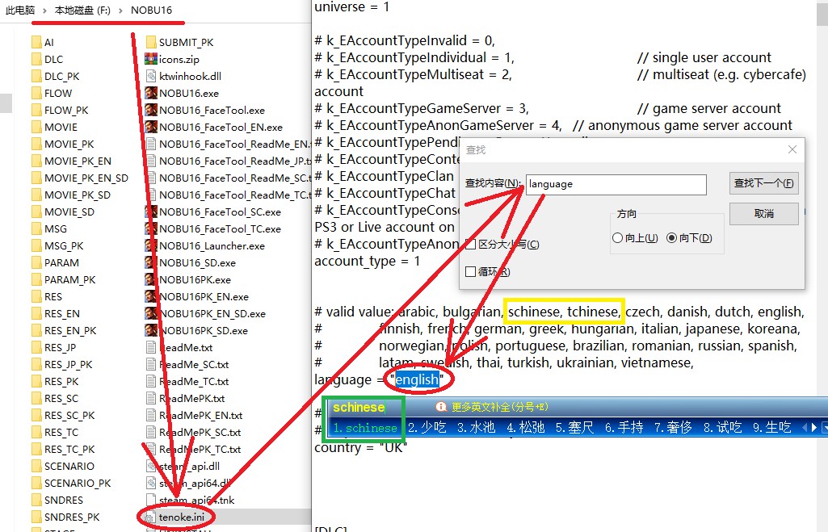Image resolution: width=828 pixels, height=532 pixels.
Task: Select NOBU16_FaceTool_TC.exe icon
Action: [151, 228]
